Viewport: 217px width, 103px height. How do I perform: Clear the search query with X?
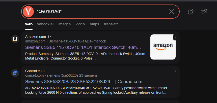(x=172, y=12)
